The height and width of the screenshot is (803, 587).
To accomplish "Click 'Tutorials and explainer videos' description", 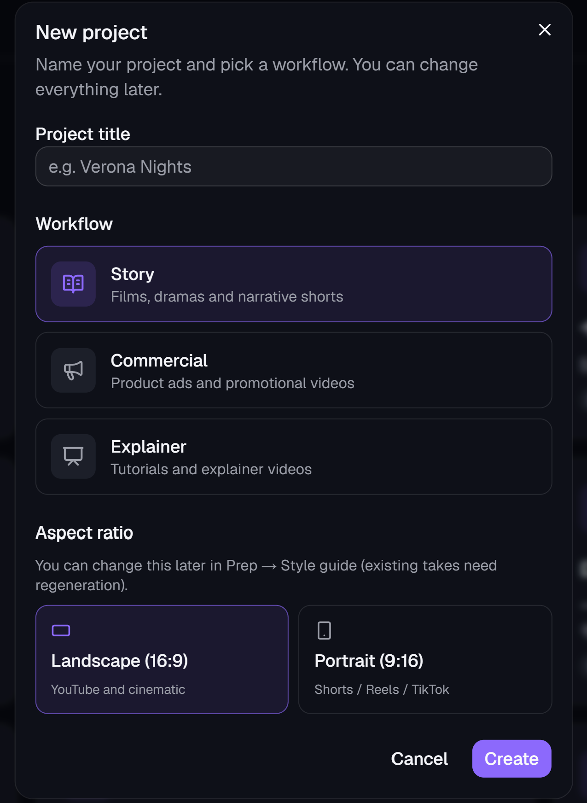I will pos(211,469).
